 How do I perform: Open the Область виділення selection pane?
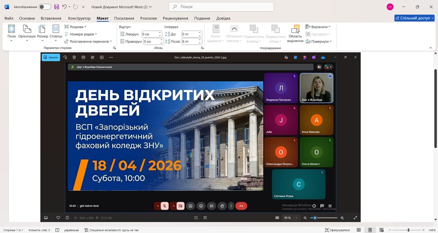coord(295,33)
